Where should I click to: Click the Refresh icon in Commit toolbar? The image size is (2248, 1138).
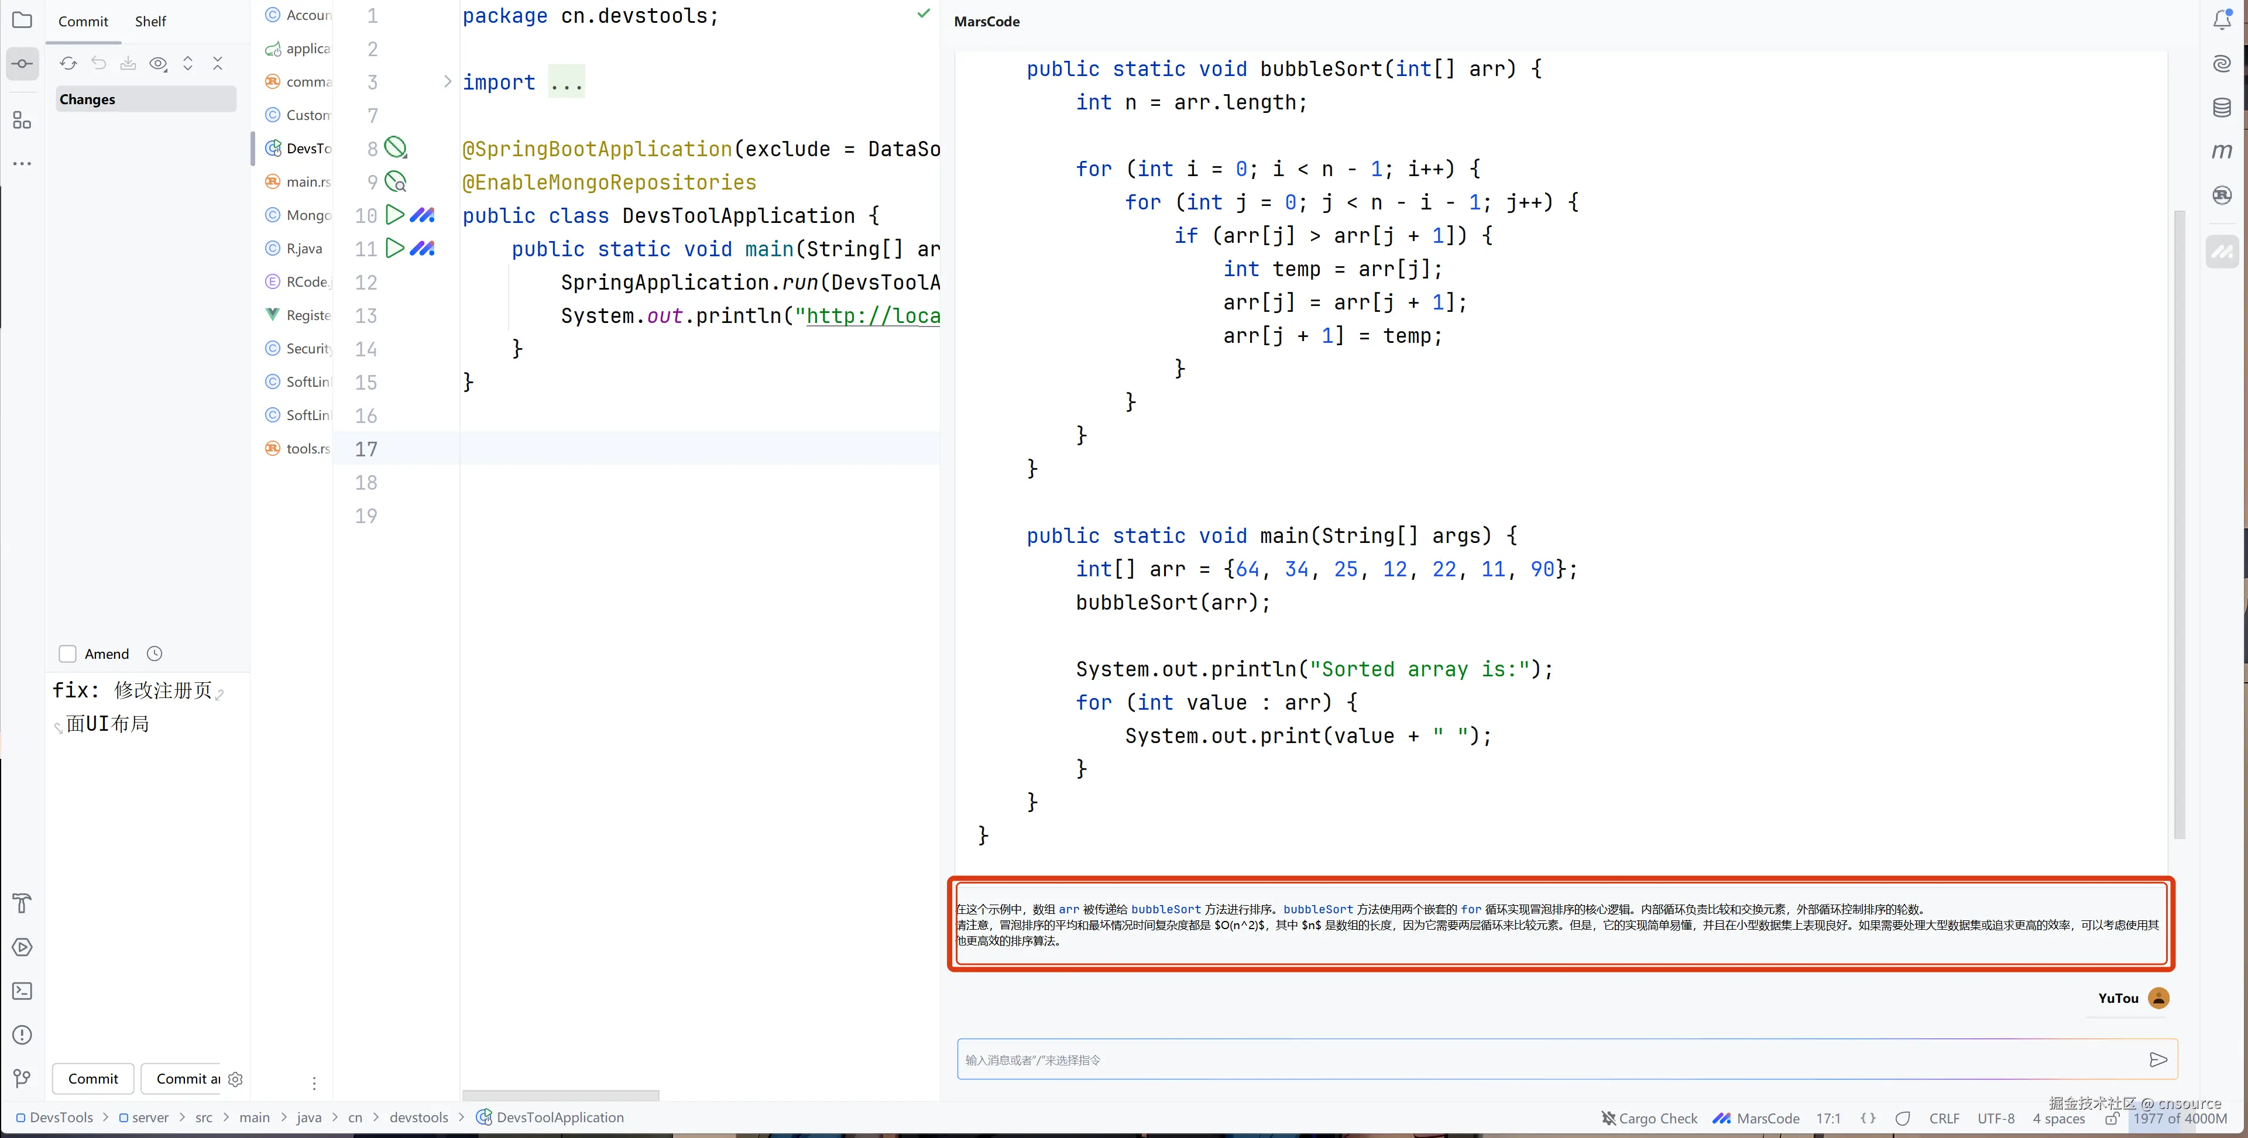68,63
